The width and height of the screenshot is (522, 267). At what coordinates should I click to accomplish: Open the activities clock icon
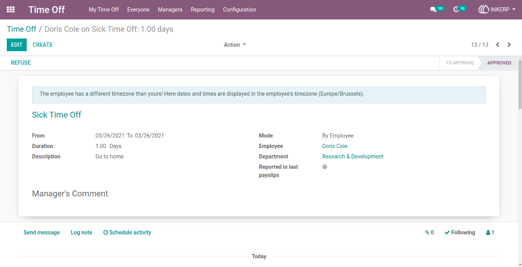pyautogui.click(x=456, y=9)
